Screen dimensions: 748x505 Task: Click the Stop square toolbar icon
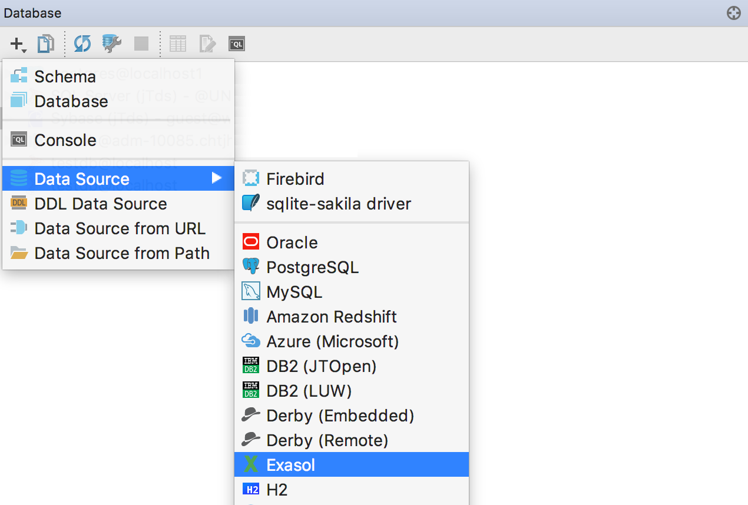pos(141,44)
